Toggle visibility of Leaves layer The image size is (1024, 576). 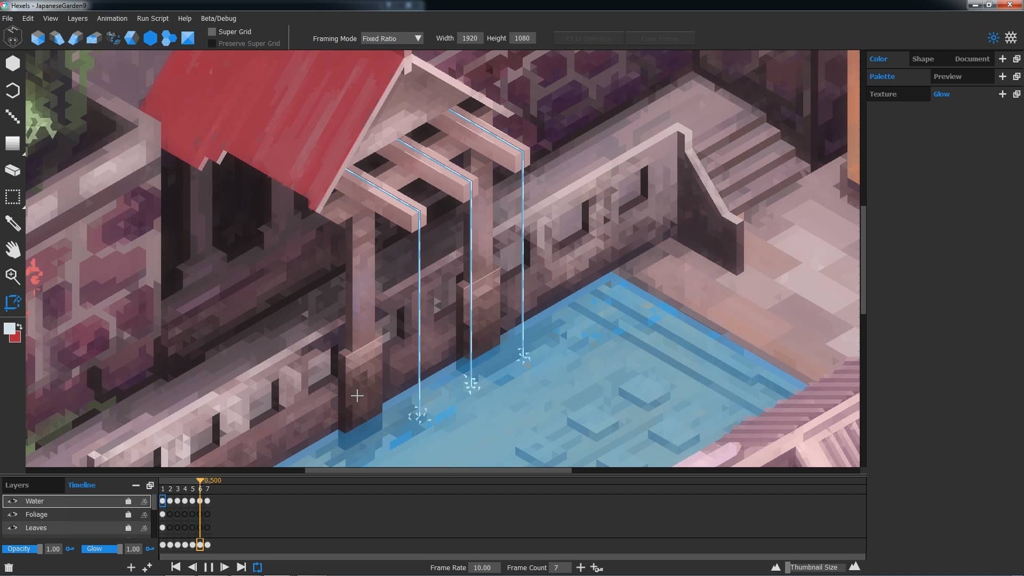pos(12,528)
